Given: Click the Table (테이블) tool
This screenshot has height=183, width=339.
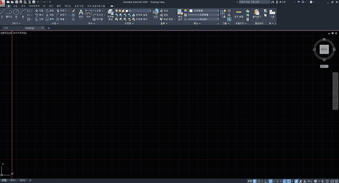Looking at the screenshot, I should point(98,19).
